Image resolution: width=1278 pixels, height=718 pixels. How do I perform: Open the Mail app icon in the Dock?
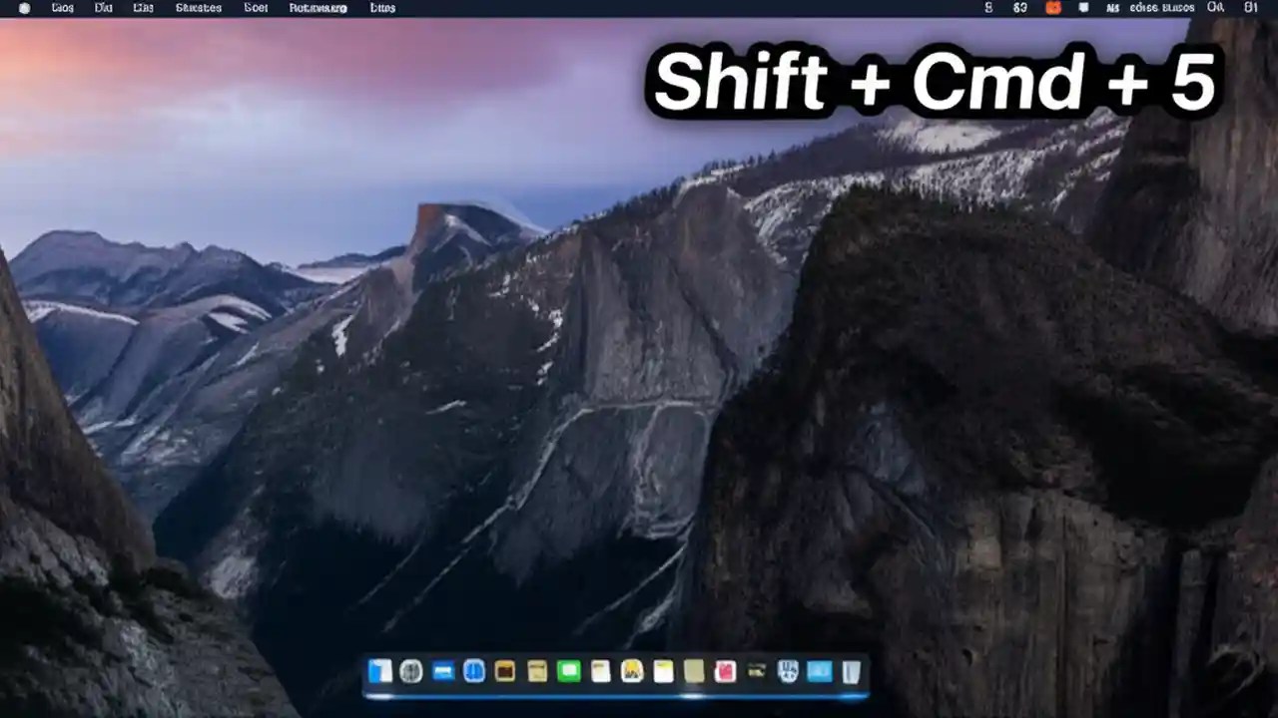pyautogui.click(x=440, y=671)
